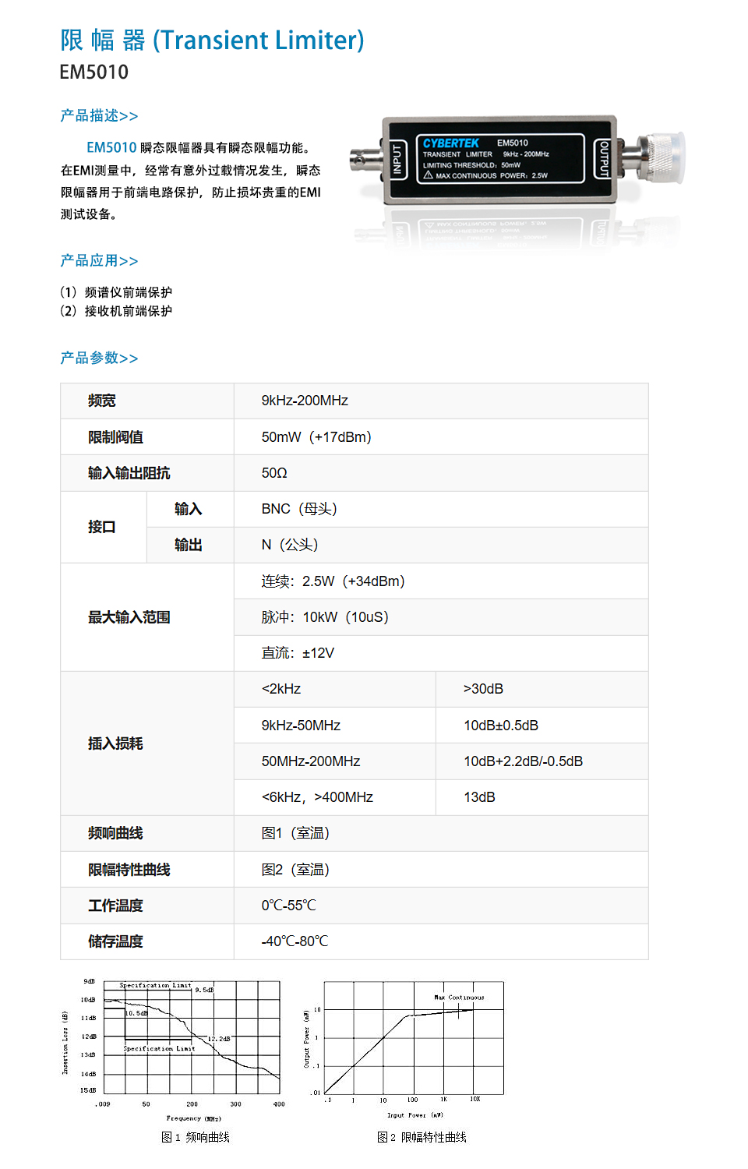
Task: Select the loss value '10dB+2.2dB/-0.5dB'
Action: tap(524, 761)
